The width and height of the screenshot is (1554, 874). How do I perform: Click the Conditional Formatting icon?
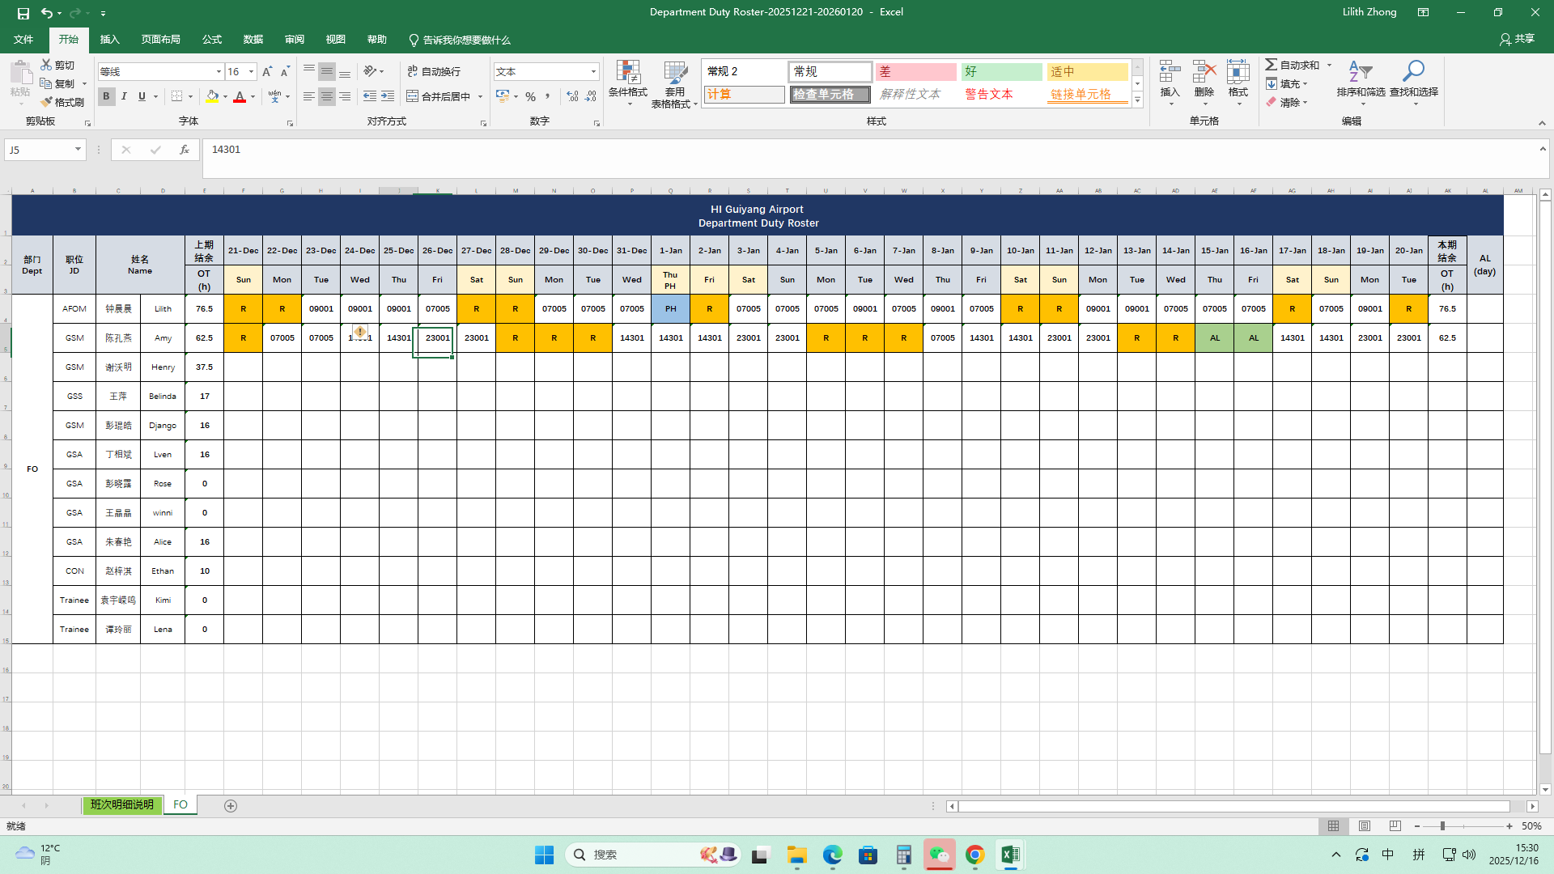click(x=627, y=74)
